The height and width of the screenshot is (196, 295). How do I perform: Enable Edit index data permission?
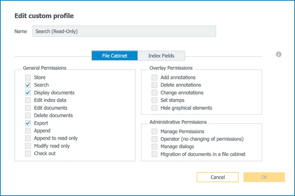pos(28,100)
